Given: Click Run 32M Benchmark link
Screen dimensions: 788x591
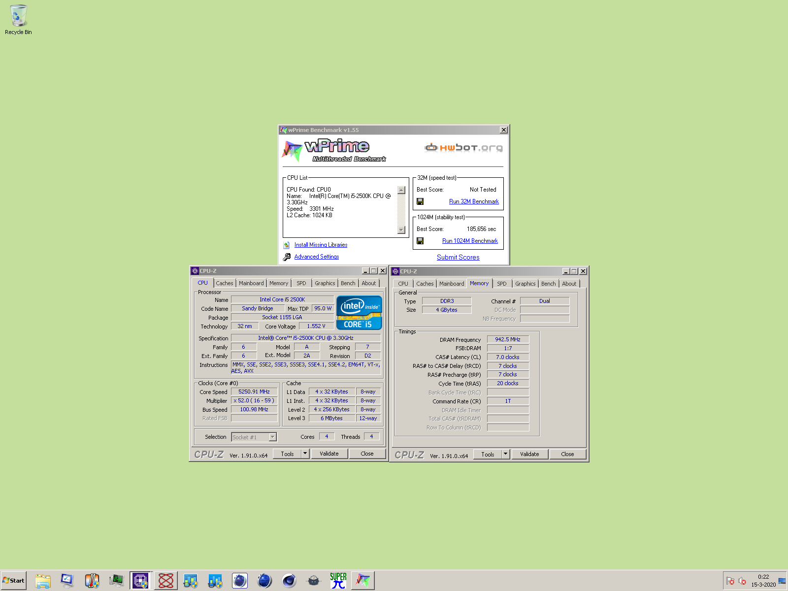Looking at the screenshot, I should point(474,201).
